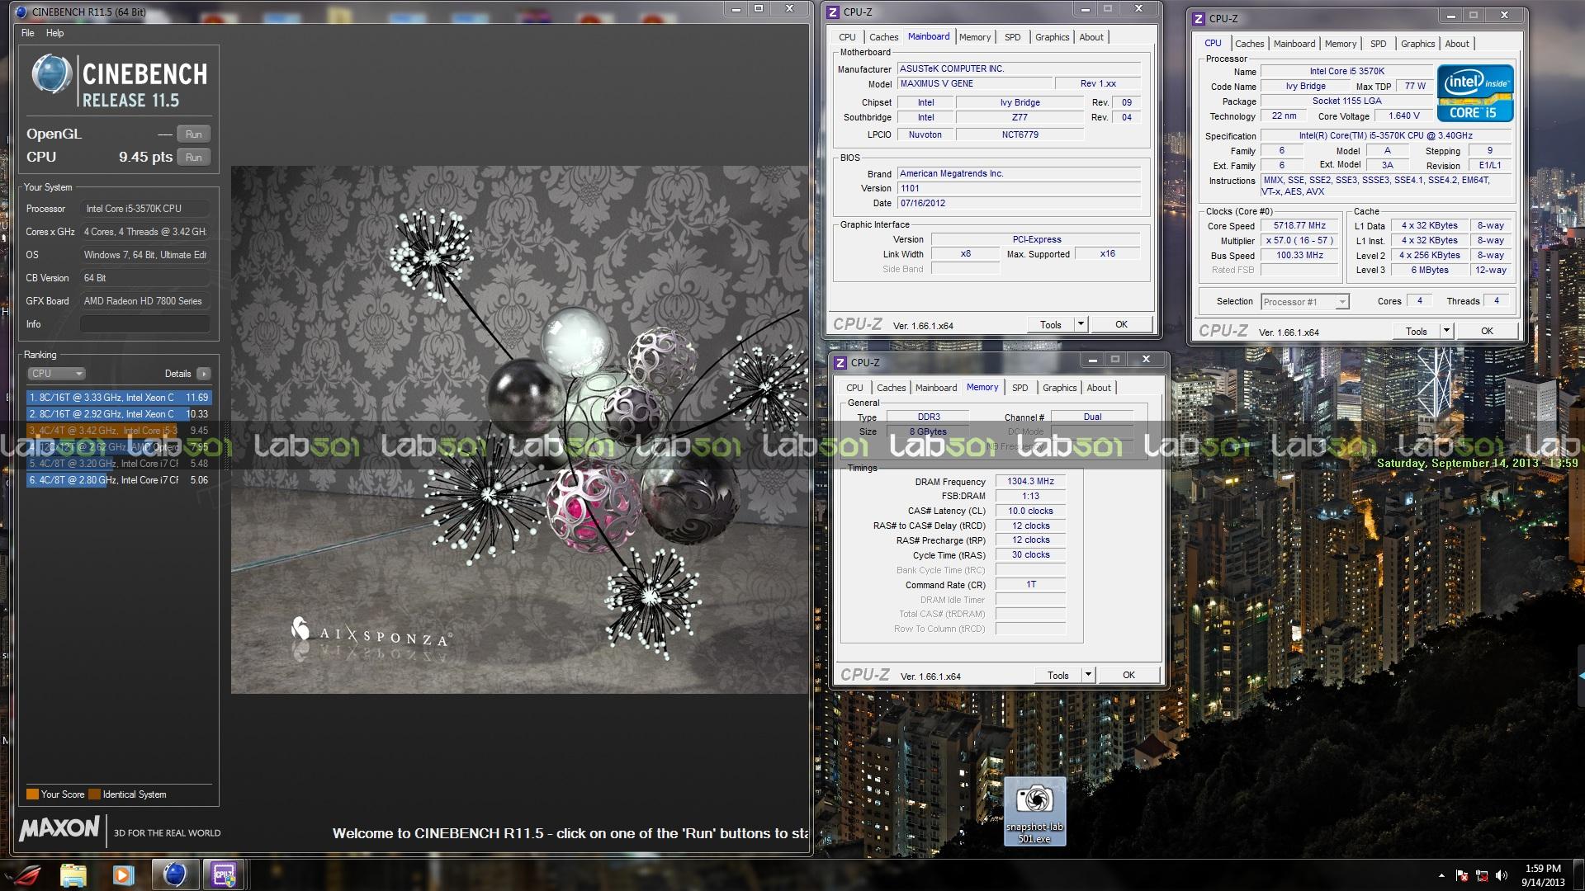
Task: Run the OpenGL benchmark
Action: [193, 134]
